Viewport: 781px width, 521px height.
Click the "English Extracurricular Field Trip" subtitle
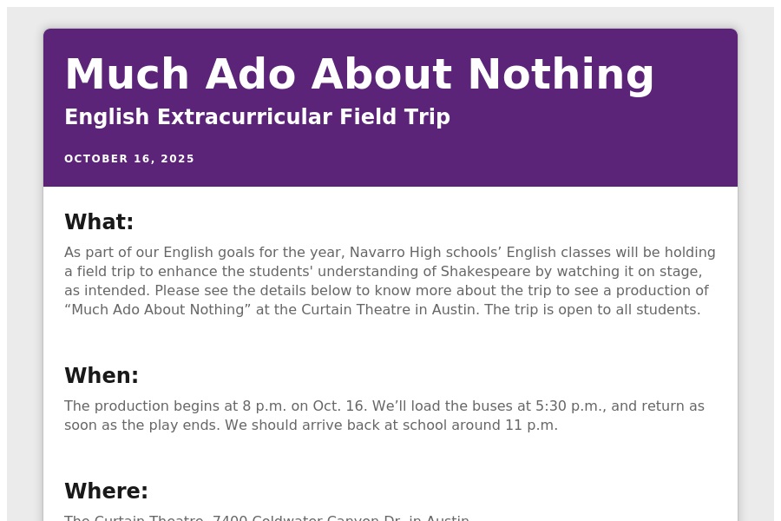tap(257, 117)
